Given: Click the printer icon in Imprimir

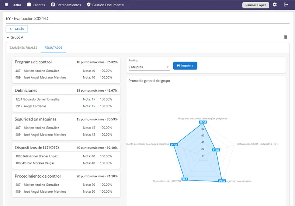Looking at the screenshot, I should click(178, 66).
